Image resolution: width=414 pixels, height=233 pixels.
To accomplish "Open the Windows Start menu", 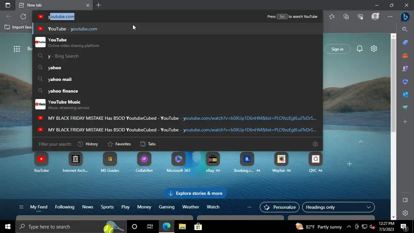I will 8,227.
